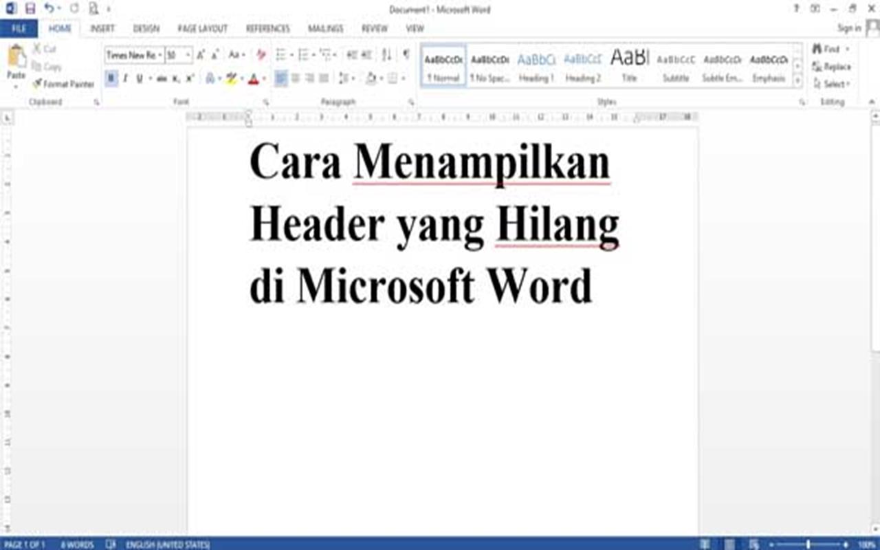
Task: Switch to the VIEW tab
Action: pyautogui.click(x=415, y=29)
